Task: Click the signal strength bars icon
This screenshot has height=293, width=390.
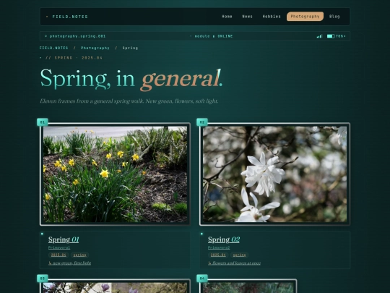Action: pos(319,36)
